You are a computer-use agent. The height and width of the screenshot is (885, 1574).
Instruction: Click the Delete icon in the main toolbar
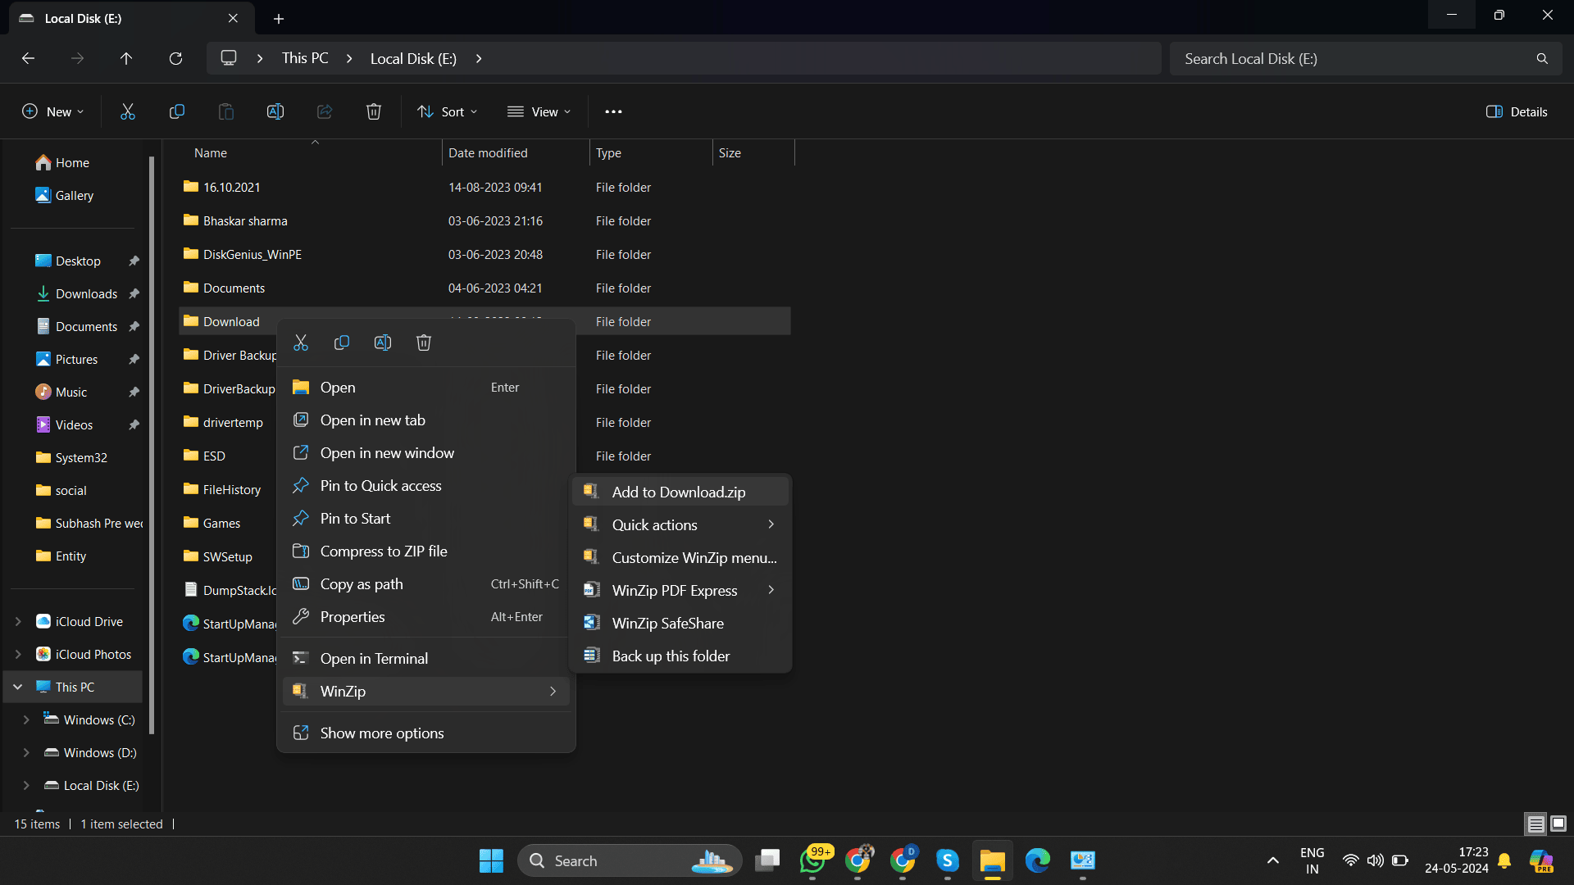(373, 111)
